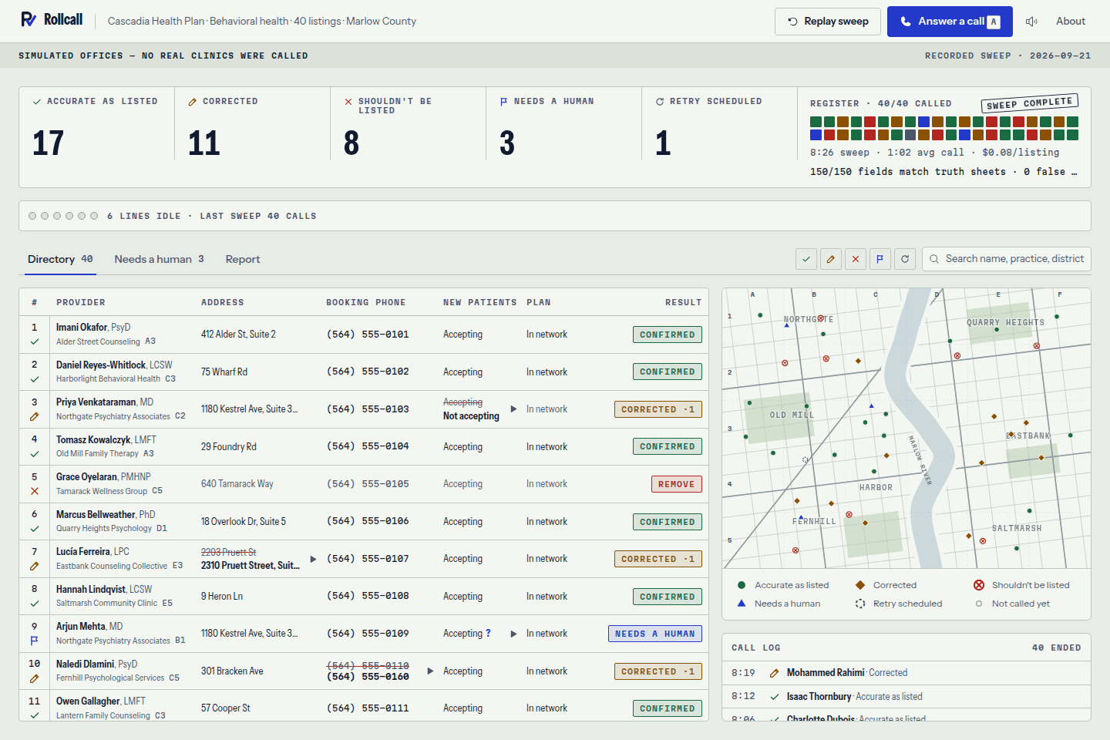Click pencil icon beside Mohammed Rahimi log entry
This screenshot has height=740, width=1110.
(x=775, y=673)
